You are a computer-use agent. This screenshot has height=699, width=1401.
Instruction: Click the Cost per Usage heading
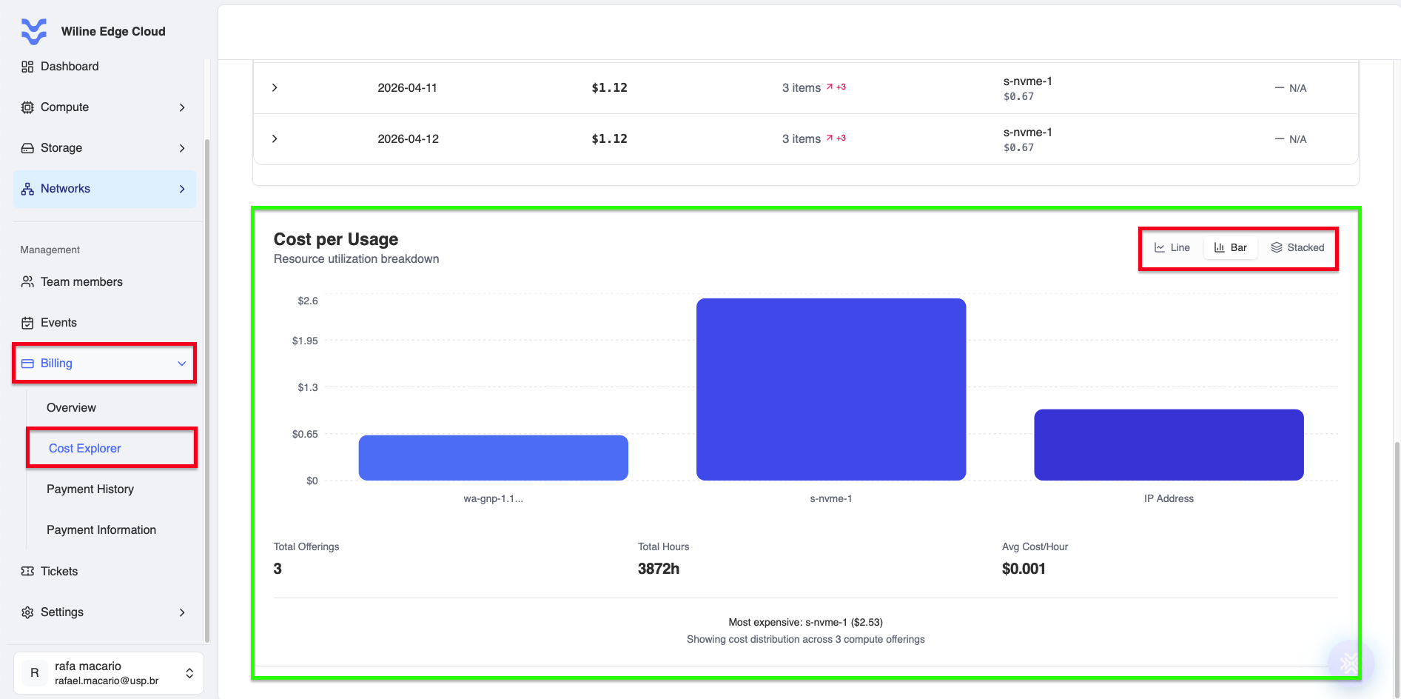pyautogui.click(x=336, y=239)
